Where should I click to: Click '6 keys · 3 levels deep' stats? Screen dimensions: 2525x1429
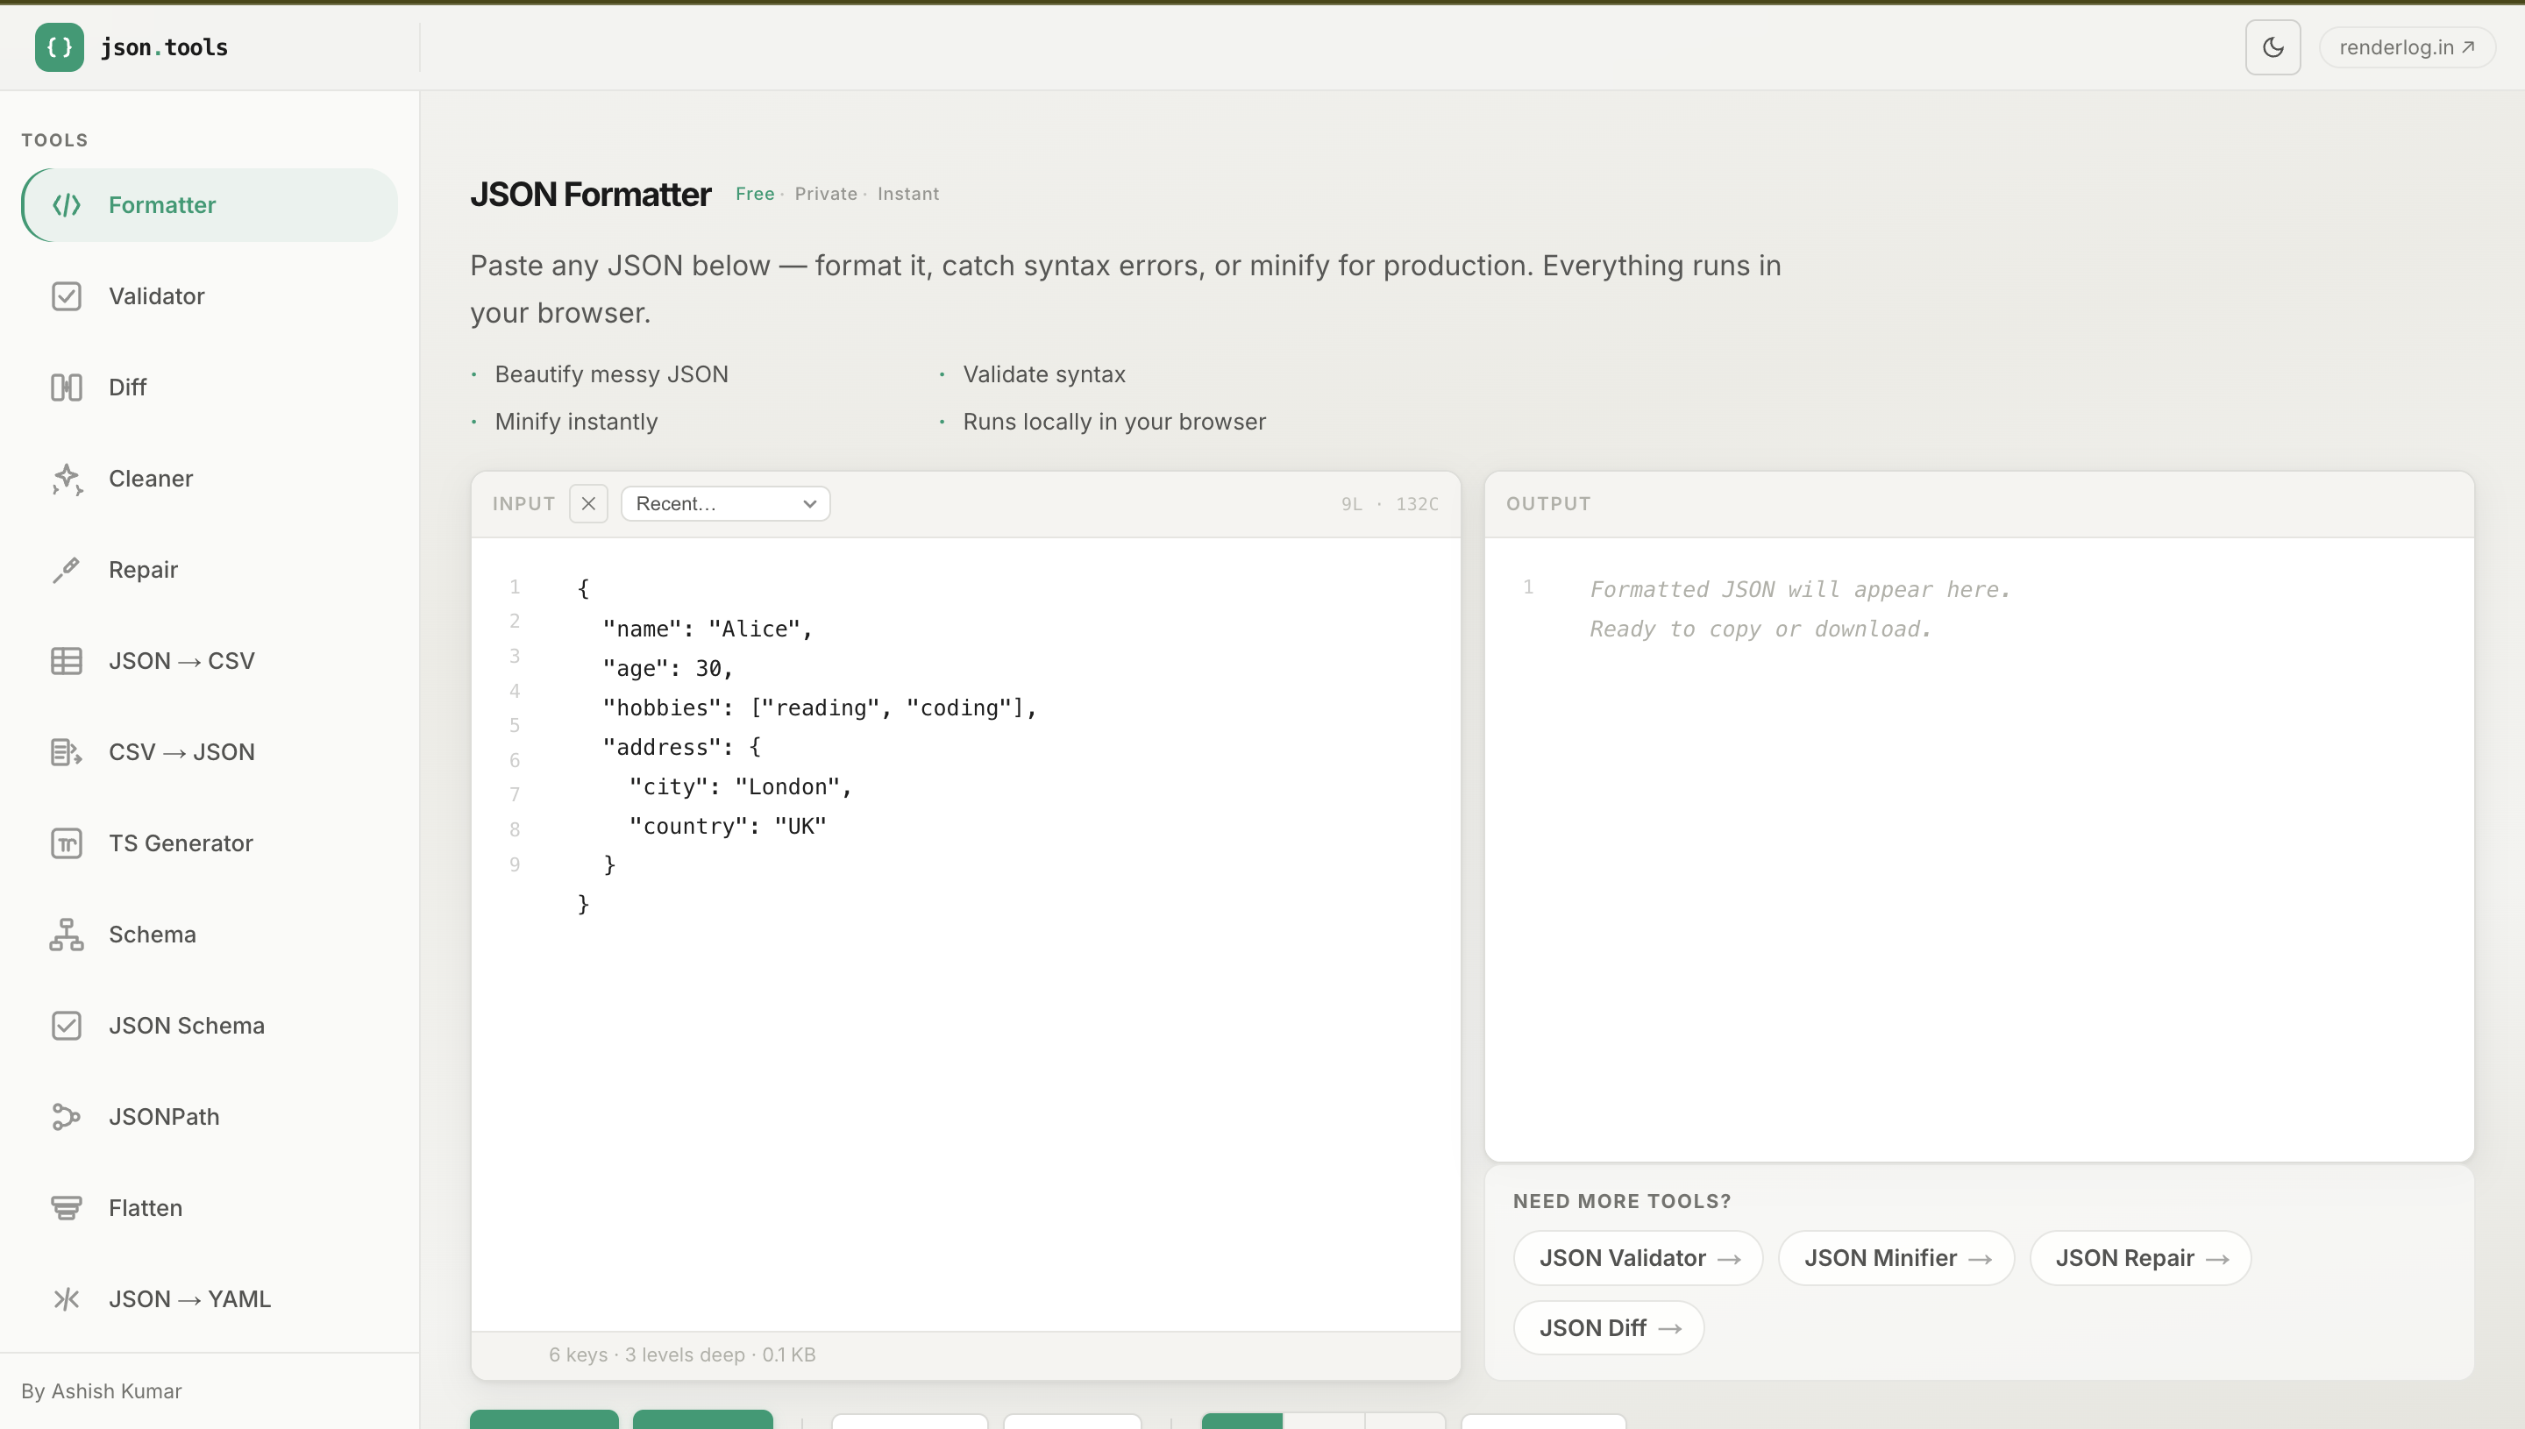[x=682, y=1355]
